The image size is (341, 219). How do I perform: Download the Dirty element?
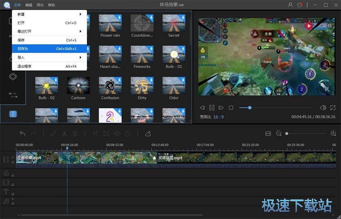point(151,80)
